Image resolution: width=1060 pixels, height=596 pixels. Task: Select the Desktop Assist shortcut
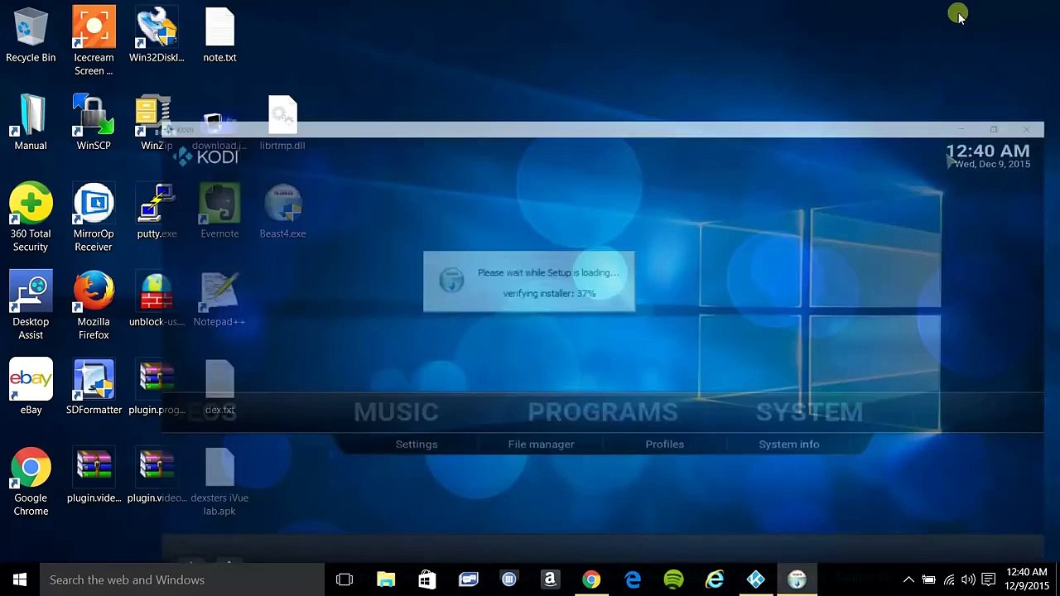[31, 305]
